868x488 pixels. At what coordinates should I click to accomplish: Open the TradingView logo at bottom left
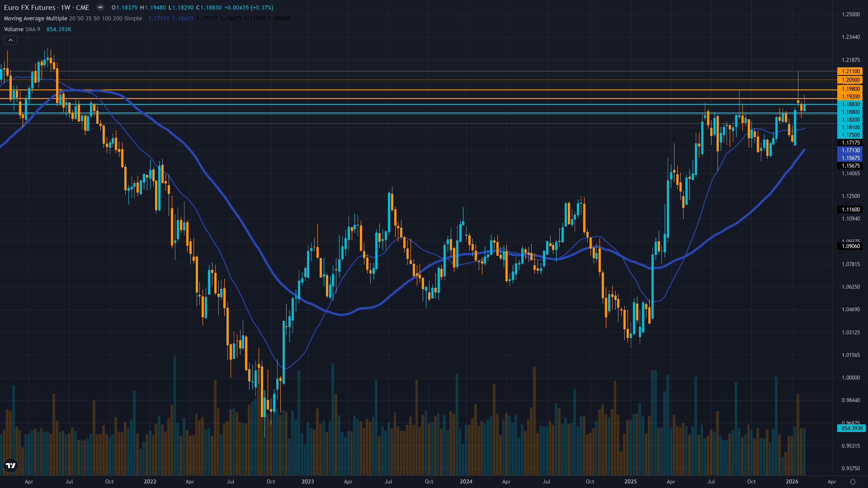(x=10, y=465)
